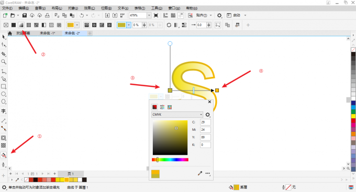Select the Rectangle tool in toolbox
This screenshot has height=192, width=356.
click(x=4, y=86)
